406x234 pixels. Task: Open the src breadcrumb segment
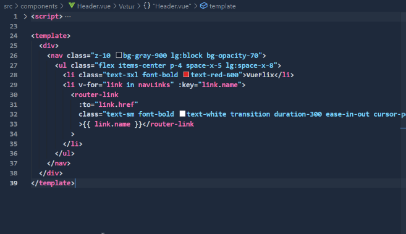pyautogui.click(x=8, y=6)
